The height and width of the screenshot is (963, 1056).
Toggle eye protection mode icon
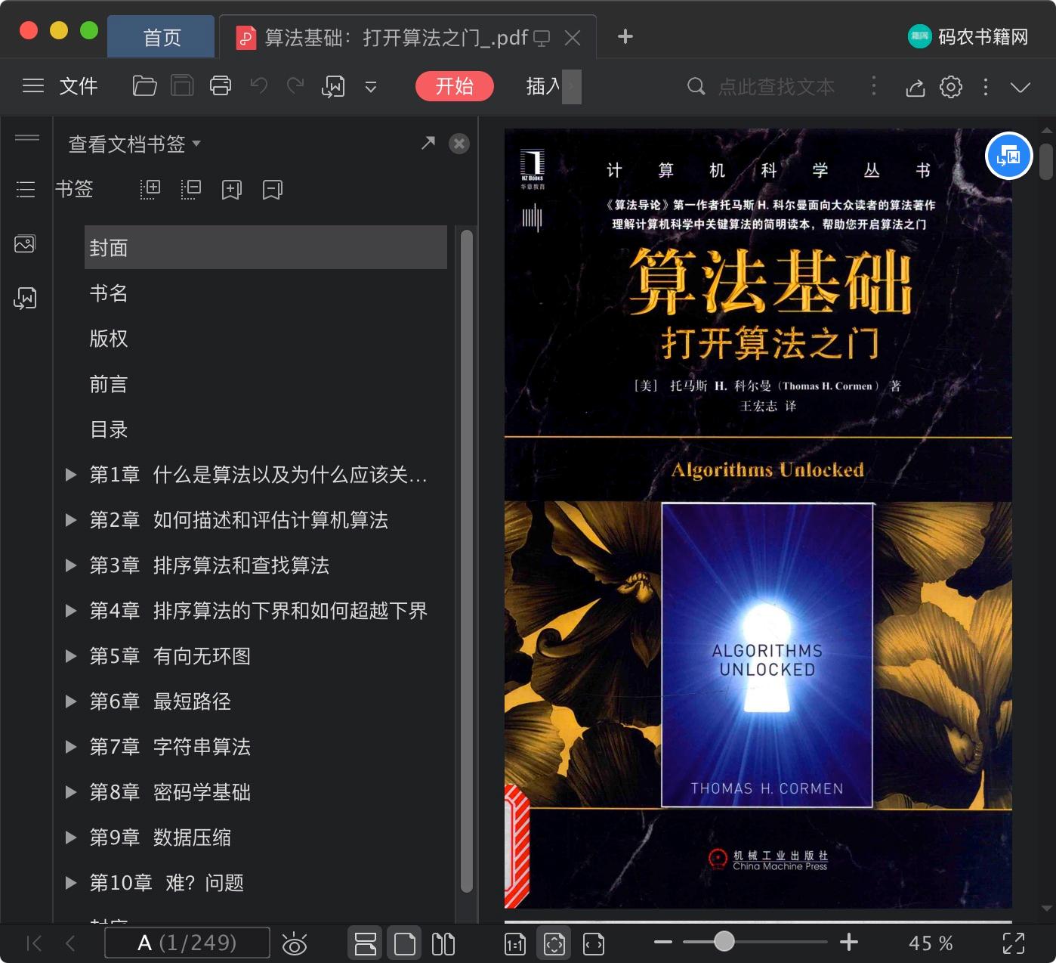tap(294, 943)
